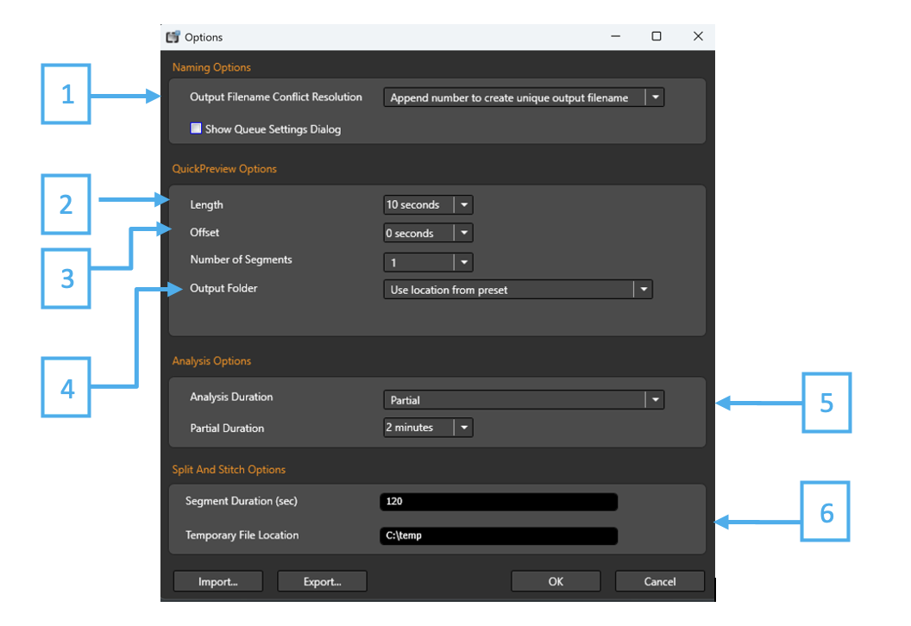Click the Export button
The image size is (911, 626).
[x=322, y=580]
